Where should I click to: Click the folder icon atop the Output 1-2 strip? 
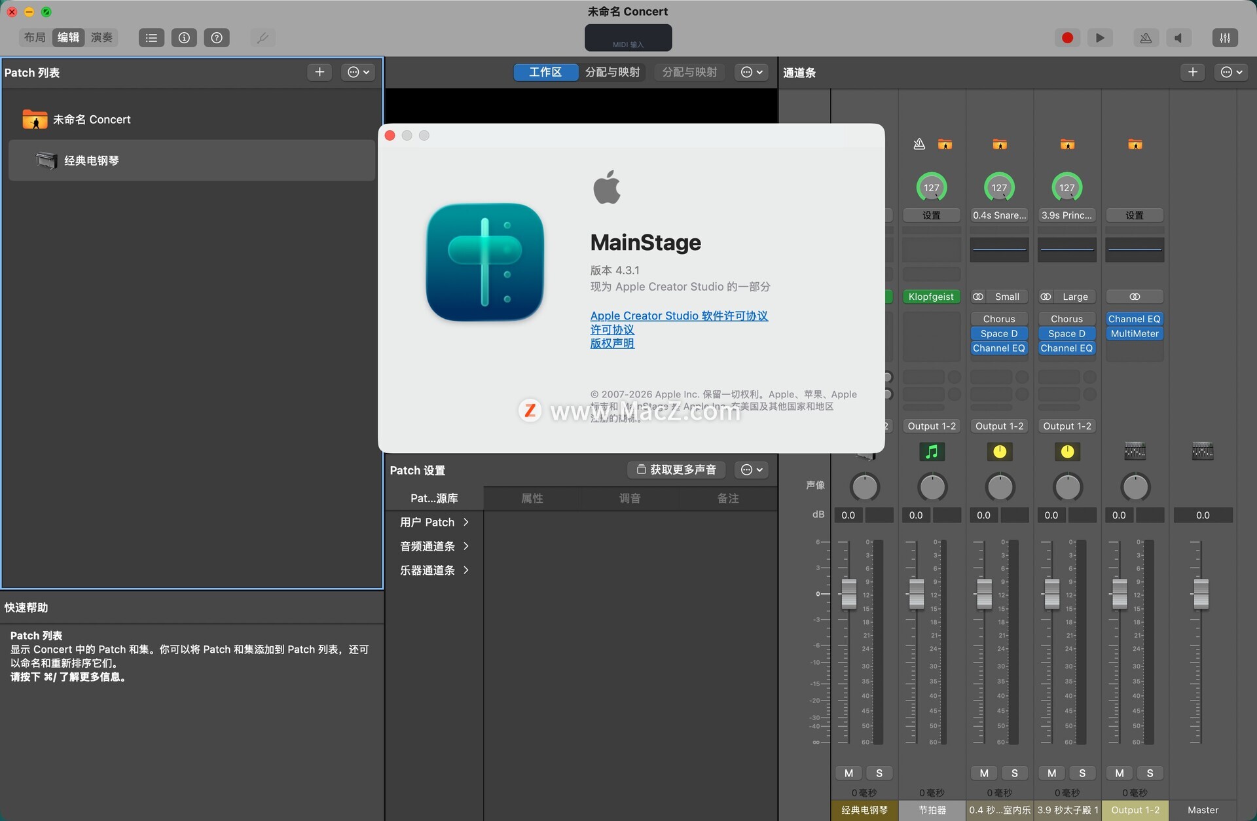pos(1135,144)
